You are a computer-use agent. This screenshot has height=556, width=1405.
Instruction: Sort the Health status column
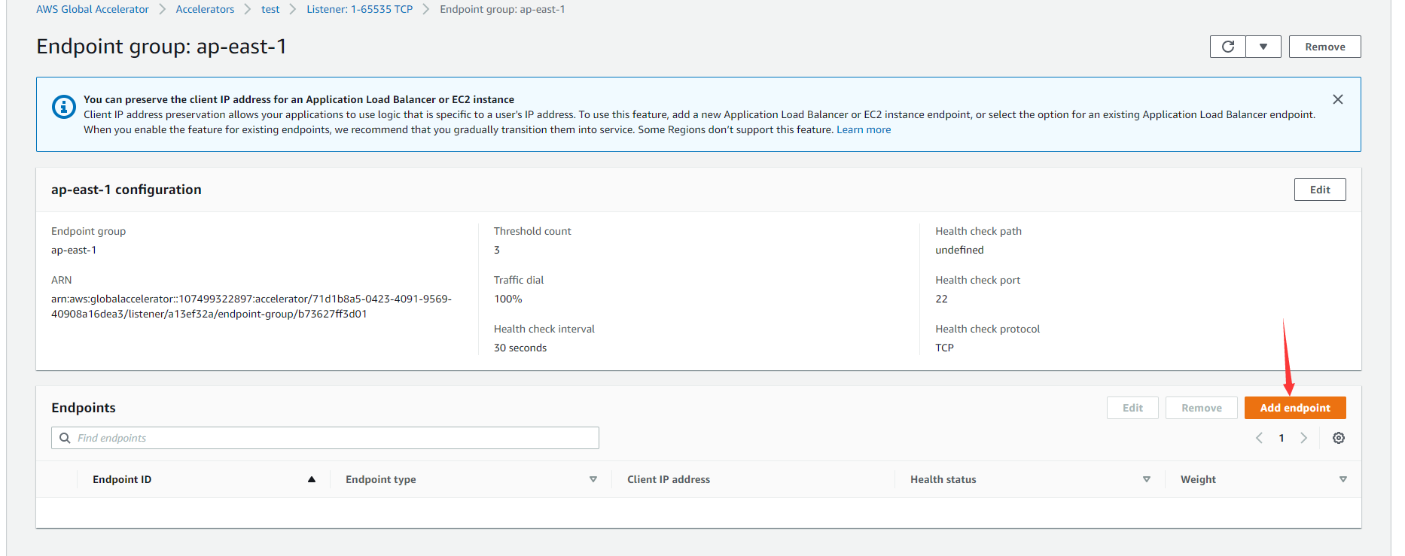[1147, 479]
